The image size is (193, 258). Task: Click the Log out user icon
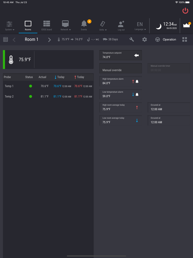pyautogui.click(x=121, y=26)
